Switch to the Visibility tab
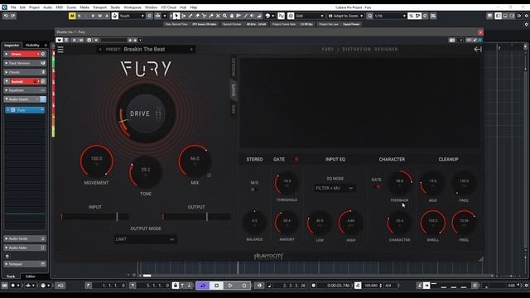The image size is (530, 298). coord(32,46)
